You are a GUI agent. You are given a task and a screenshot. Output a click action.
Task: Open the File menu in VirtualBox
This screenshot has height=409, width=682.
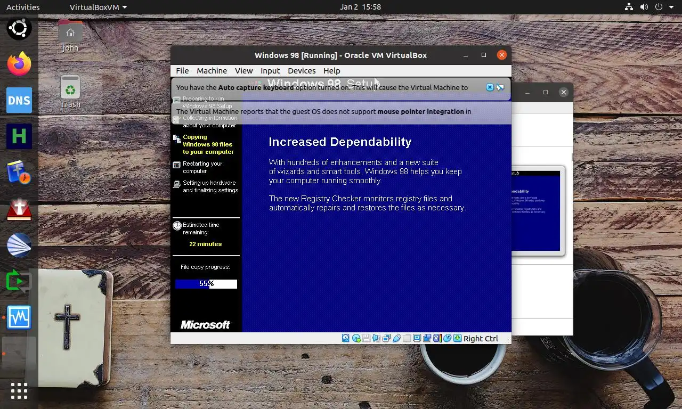182,71
